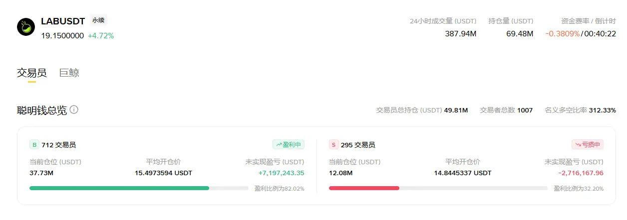The image size is (627, 220).
Task: Click the short unrealized PnL -2,716,167.96
Action: pyautogui.click(x=581, y=173)
